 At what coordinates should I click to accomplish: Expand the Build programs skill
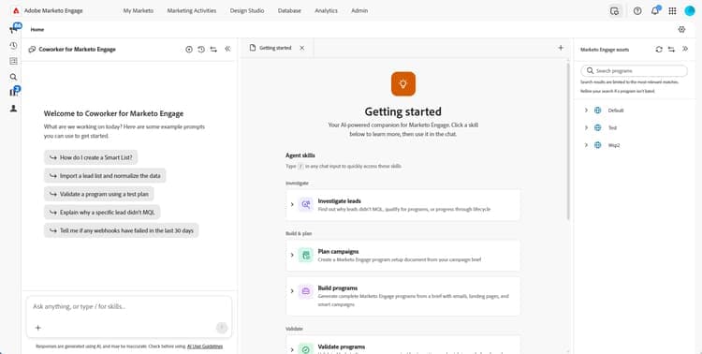(x=292, y=291)
